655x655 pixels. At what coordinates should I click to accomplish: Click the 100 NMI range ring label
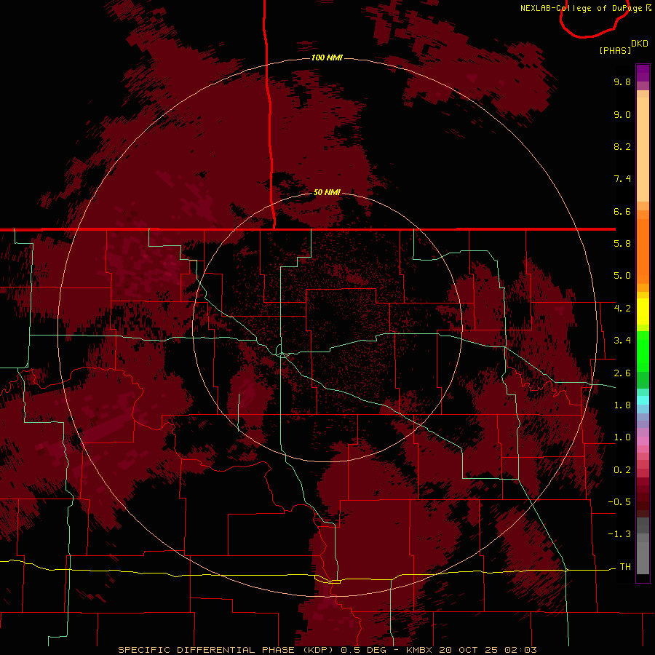click(327, 57)
